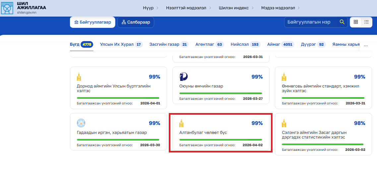The width and height of the screenshot is (377, 180).
Task: Switch to list view layout
Action: coord(366,22)
